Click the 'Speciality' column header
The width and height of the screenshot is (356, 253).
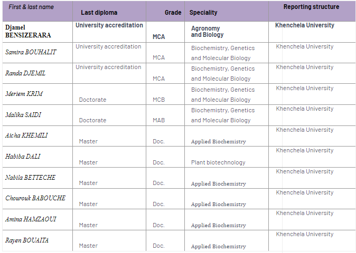pos(204,12)
